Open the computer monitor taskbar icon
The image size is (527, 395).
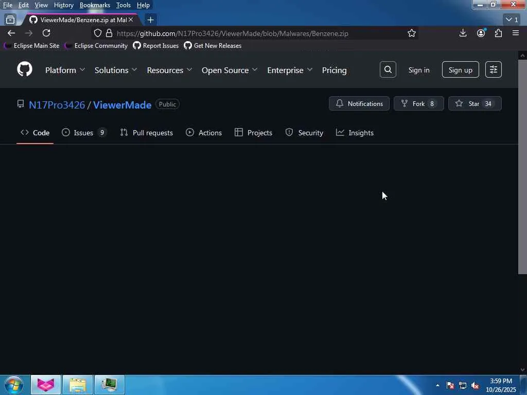pyautogui.click(x=110, y=385)
